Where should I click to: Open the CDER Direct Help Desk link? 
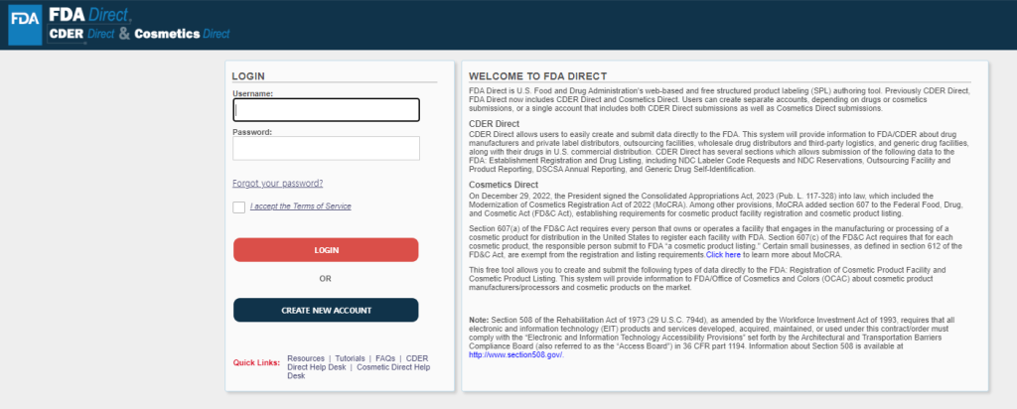tap(358, 362)
